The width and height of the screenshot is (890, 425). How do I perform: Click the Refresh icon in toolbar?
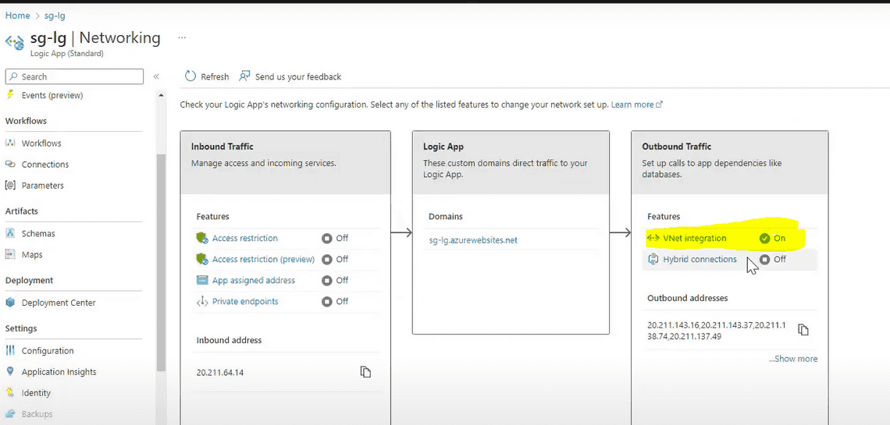190,76
